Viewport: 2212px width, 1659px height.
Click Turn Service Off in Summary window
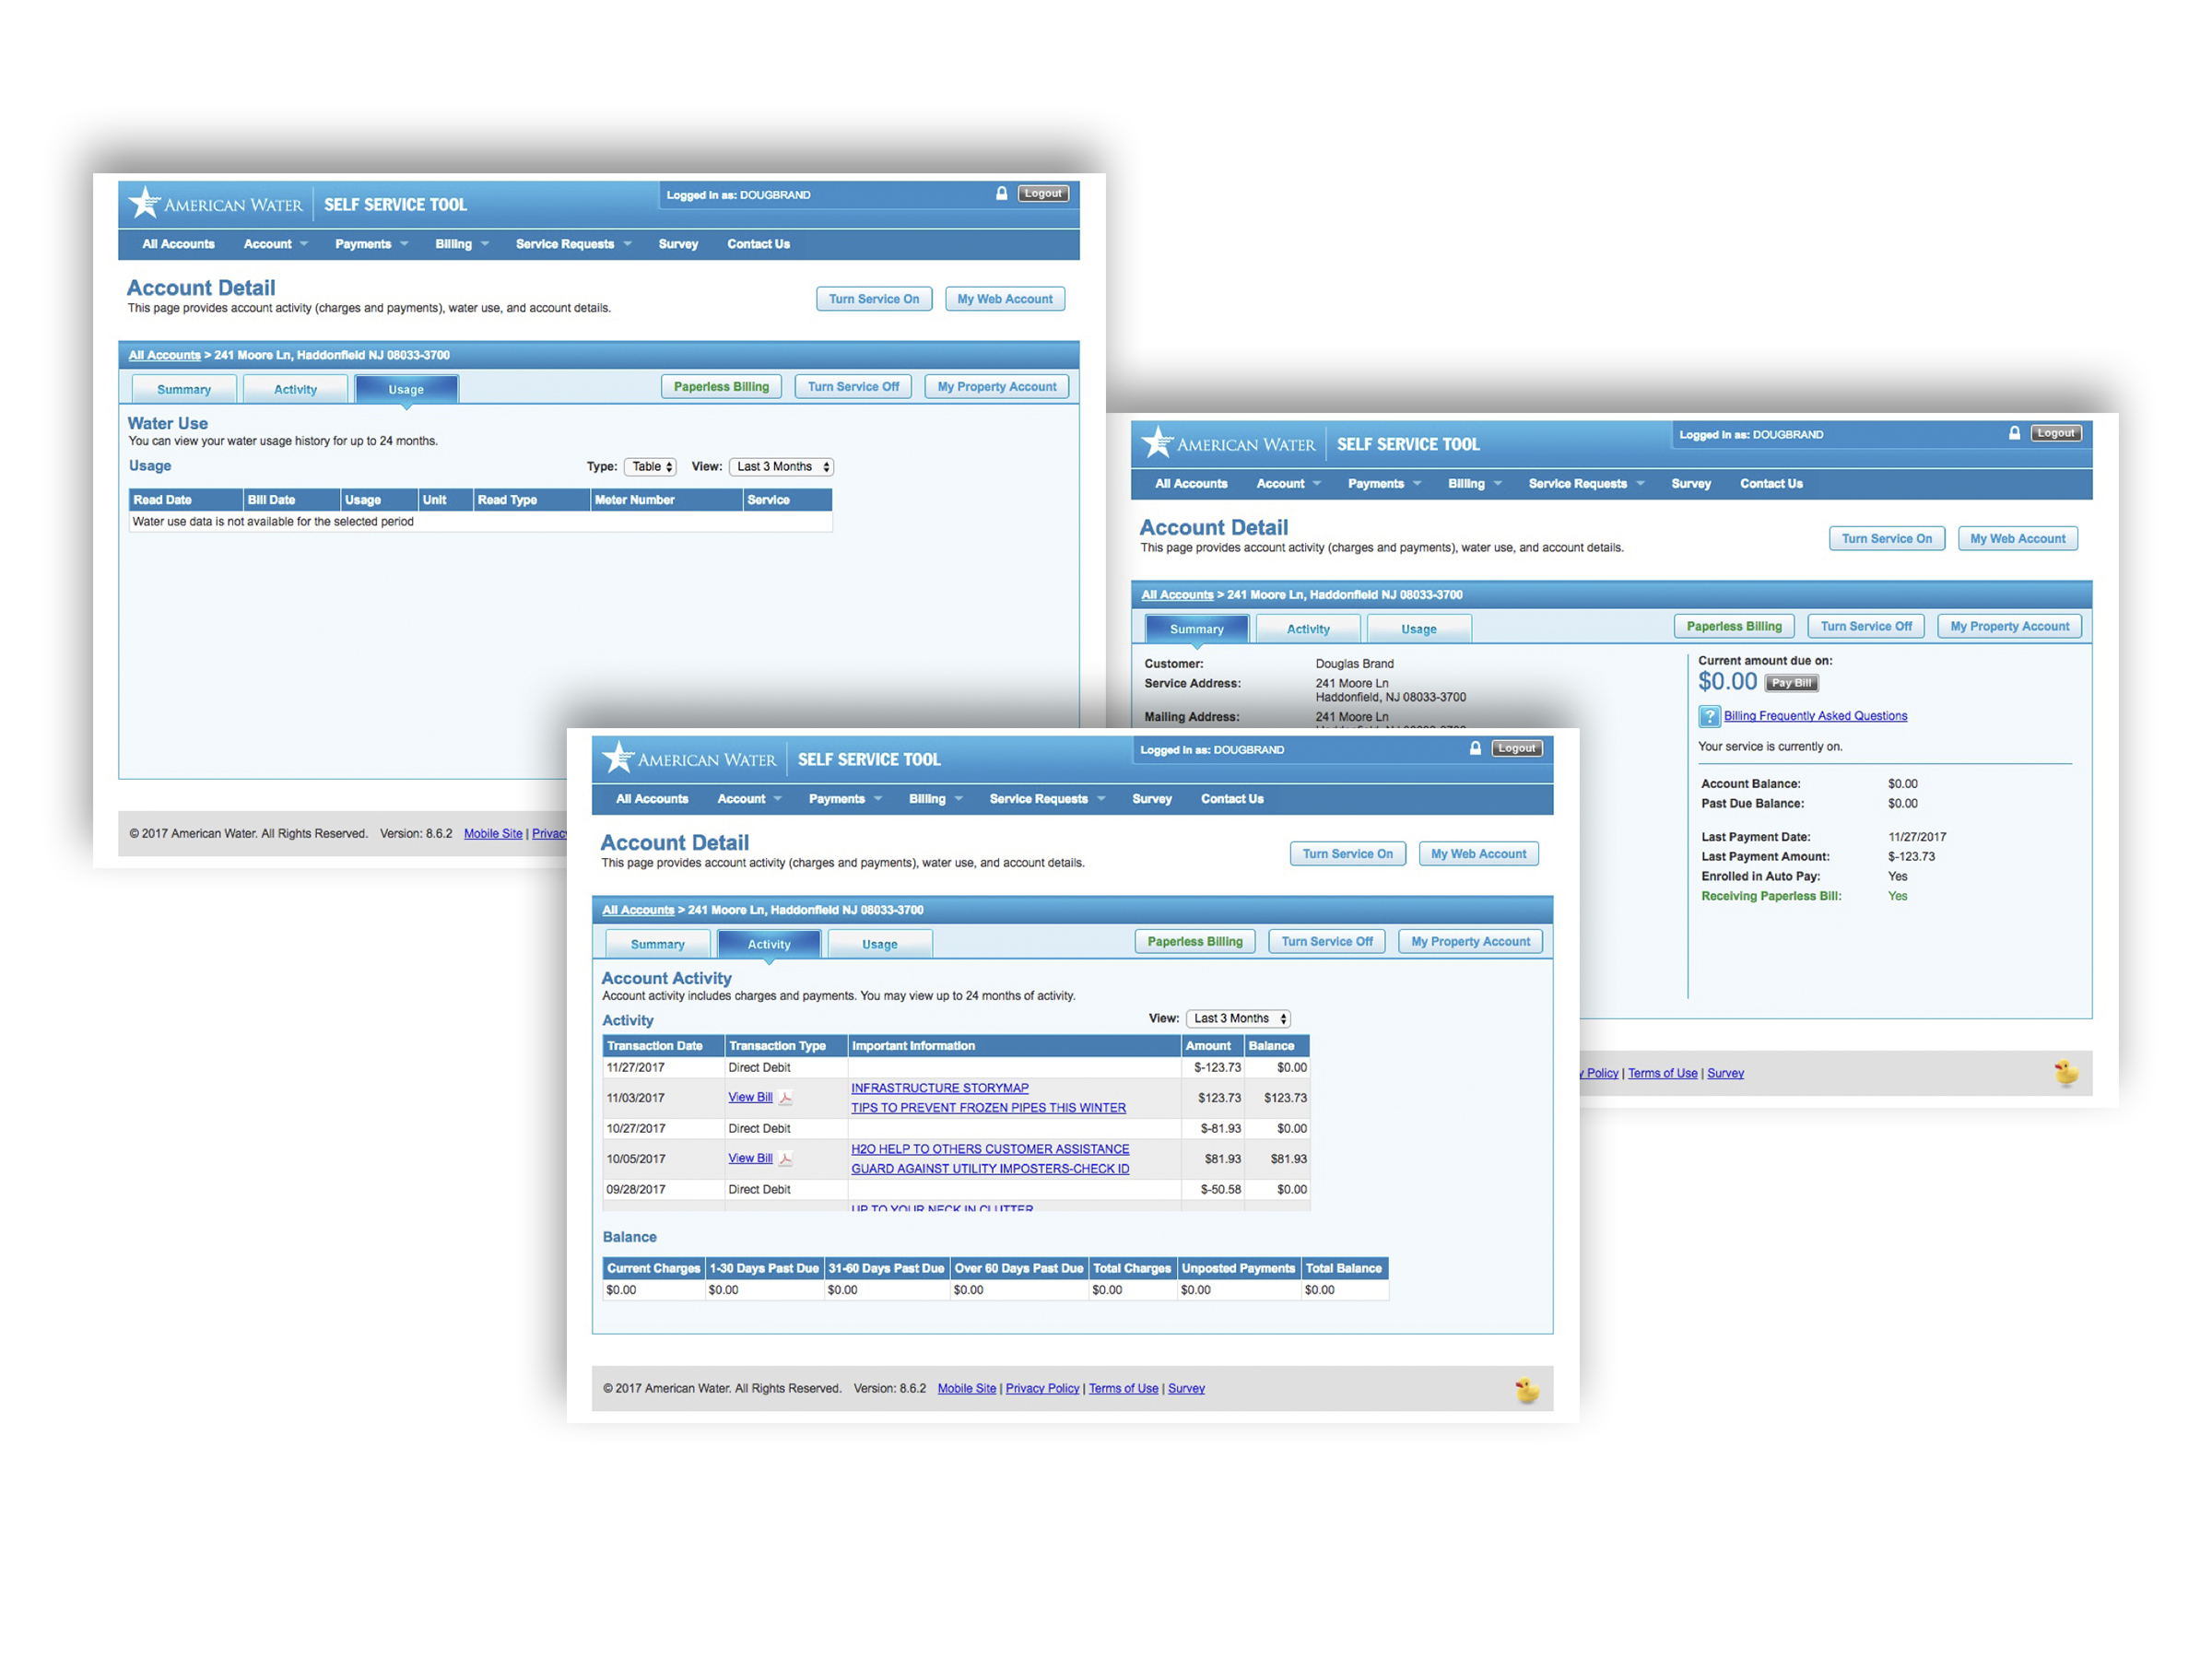click(1865, 627)
